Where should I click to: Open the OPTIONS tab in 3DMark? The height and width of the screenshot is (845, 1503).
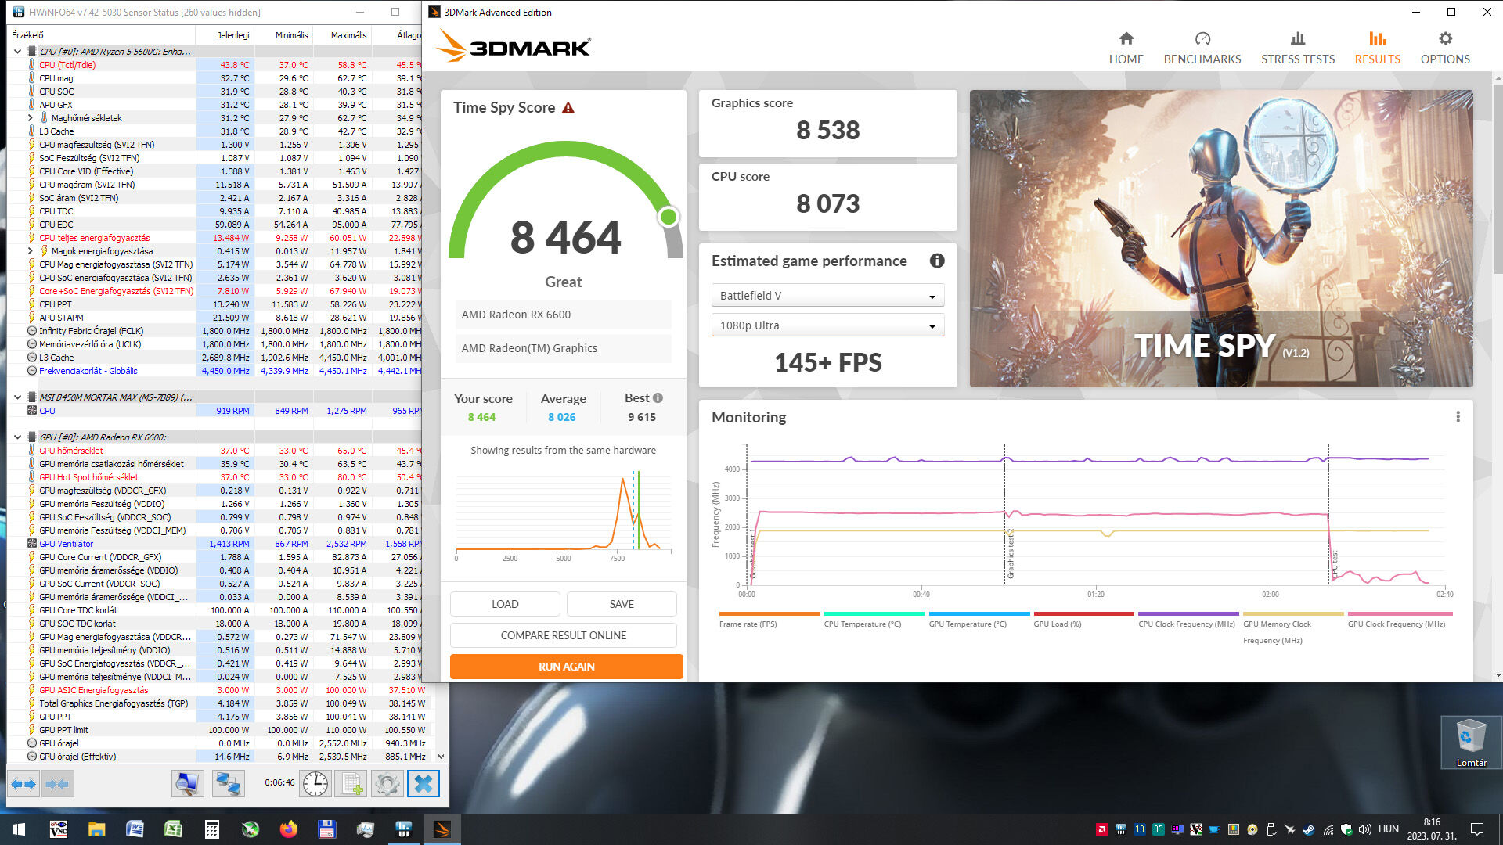pos(1445,48)
